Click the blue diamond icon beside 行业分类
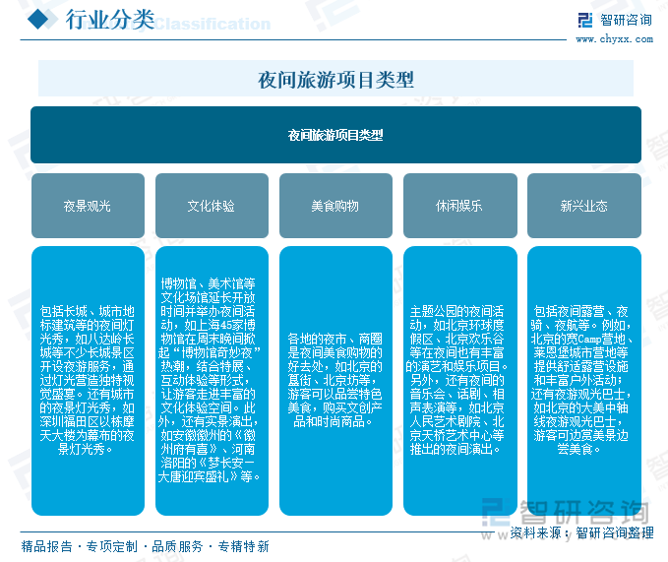Viewport: 668px width, 562px height. click(x=38, y=20)
